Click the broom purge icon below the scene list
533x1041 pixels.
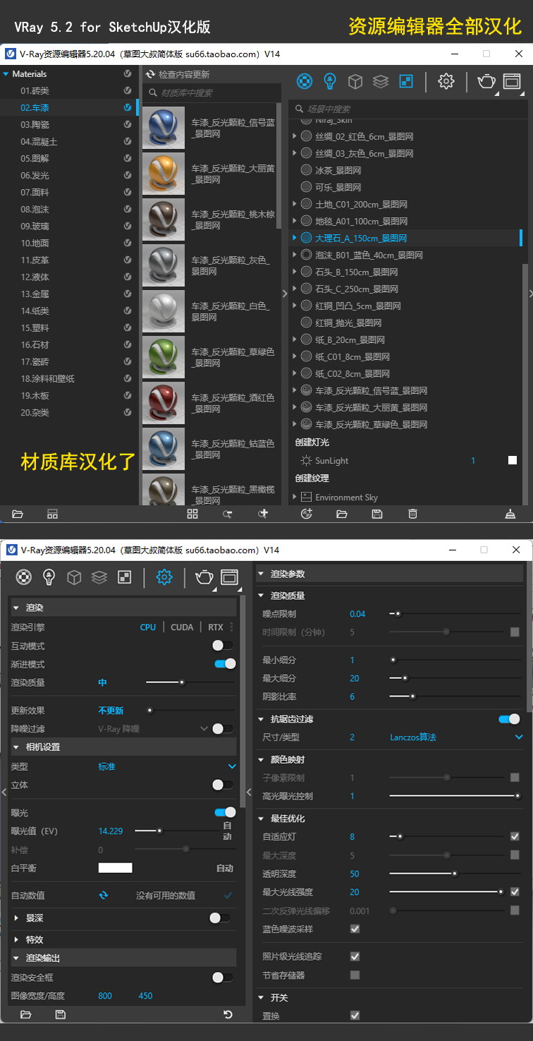510,514
